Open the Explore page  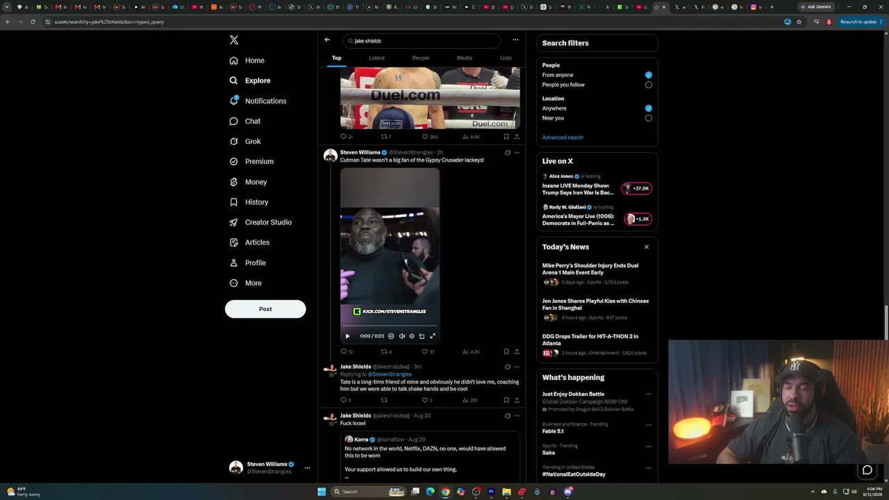(x=250, y=81)
